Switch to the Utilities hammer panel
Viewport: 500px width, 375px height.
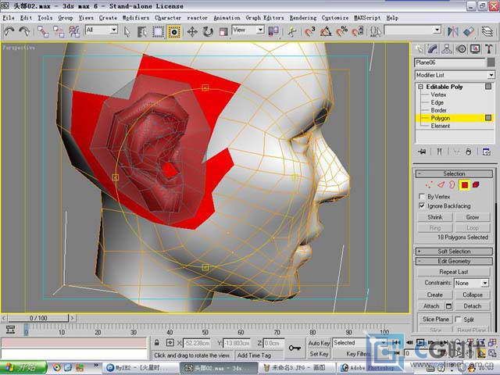(x=489, y=48)
